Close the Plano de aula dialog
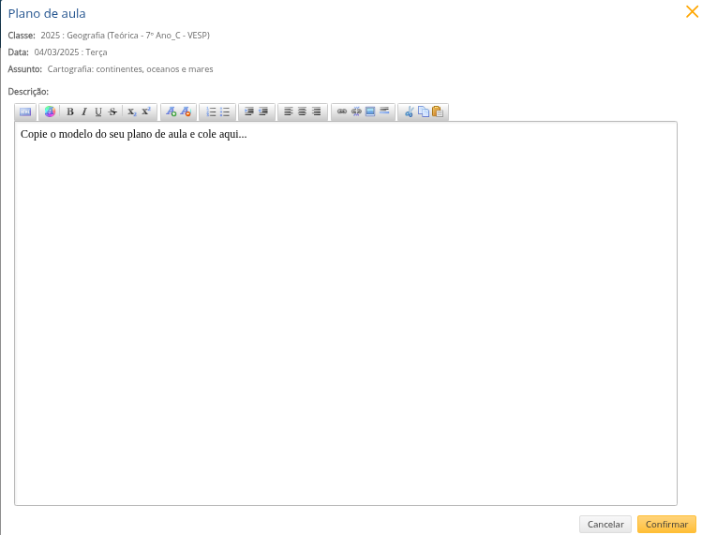 pos(692,11)
